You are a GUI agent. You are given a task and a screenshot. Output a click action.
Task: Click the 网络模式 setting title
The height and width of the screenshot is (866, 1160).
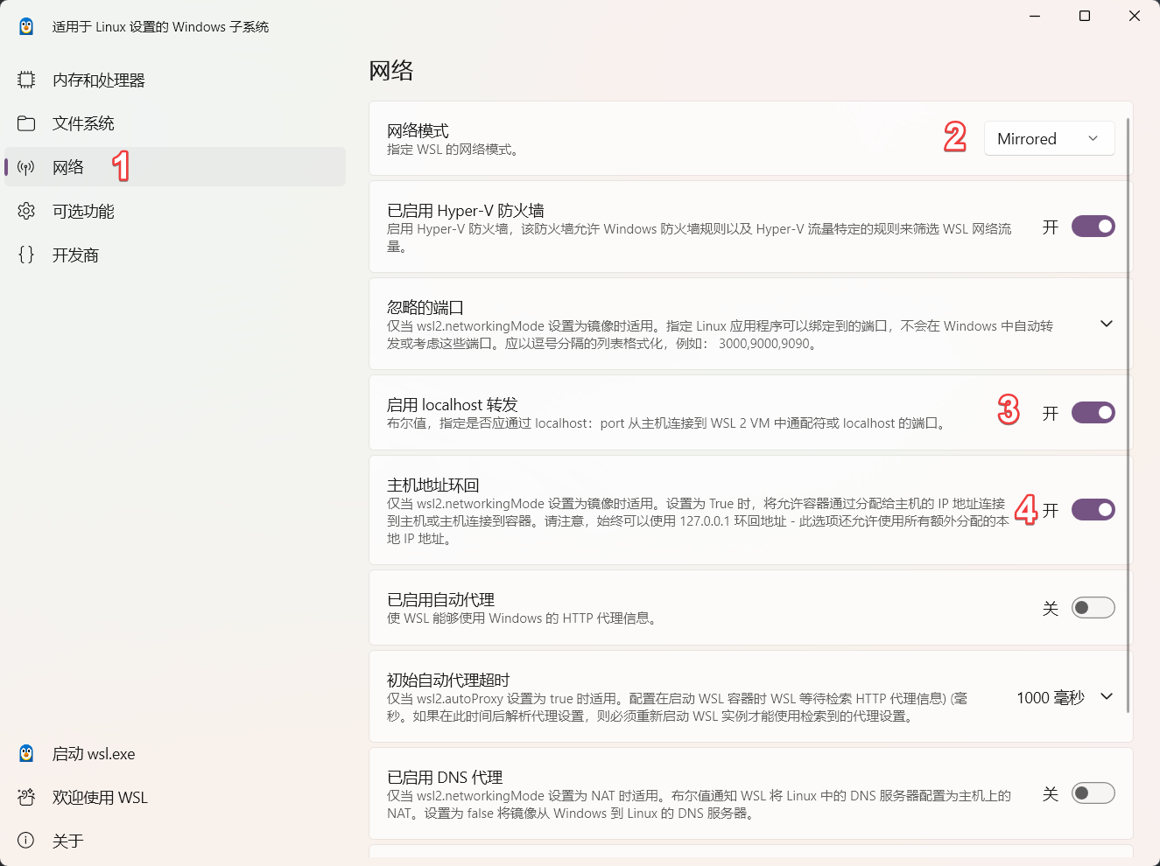point(418,130)
